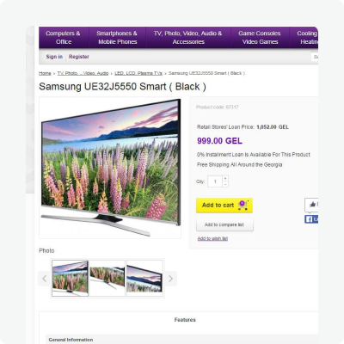Open LED, LCD, Plasma TVs breadcrumb
The height and width of the screenshot is (344, 344).
138,73
